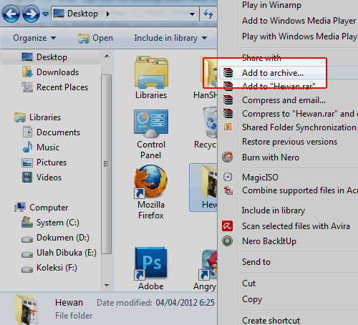The width and height of the screenshot is (358, 325).
Task: Open the Music library
Action: (x=41, y=147)
